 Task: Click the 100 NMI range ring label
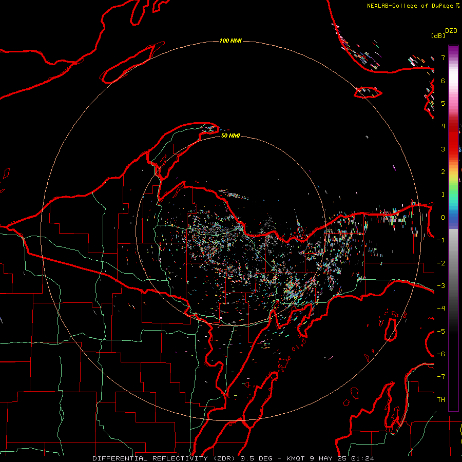click(230, 41)
